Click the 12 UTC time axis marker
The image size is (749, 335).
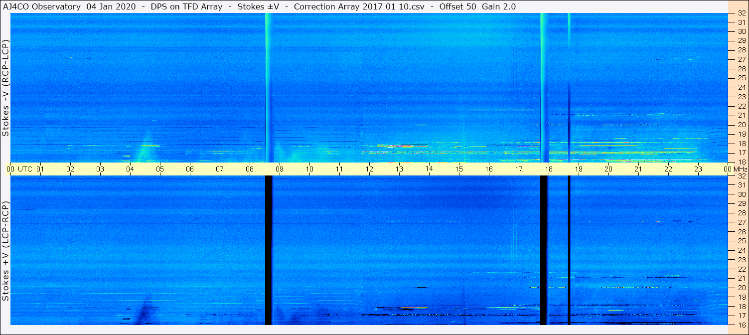[369, 169]
